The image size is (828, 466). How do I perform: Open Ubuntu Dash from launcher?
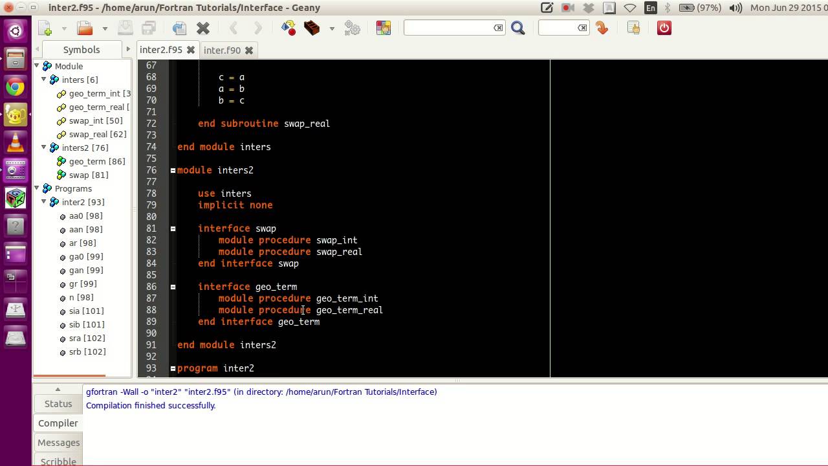[x=16, y=30]
